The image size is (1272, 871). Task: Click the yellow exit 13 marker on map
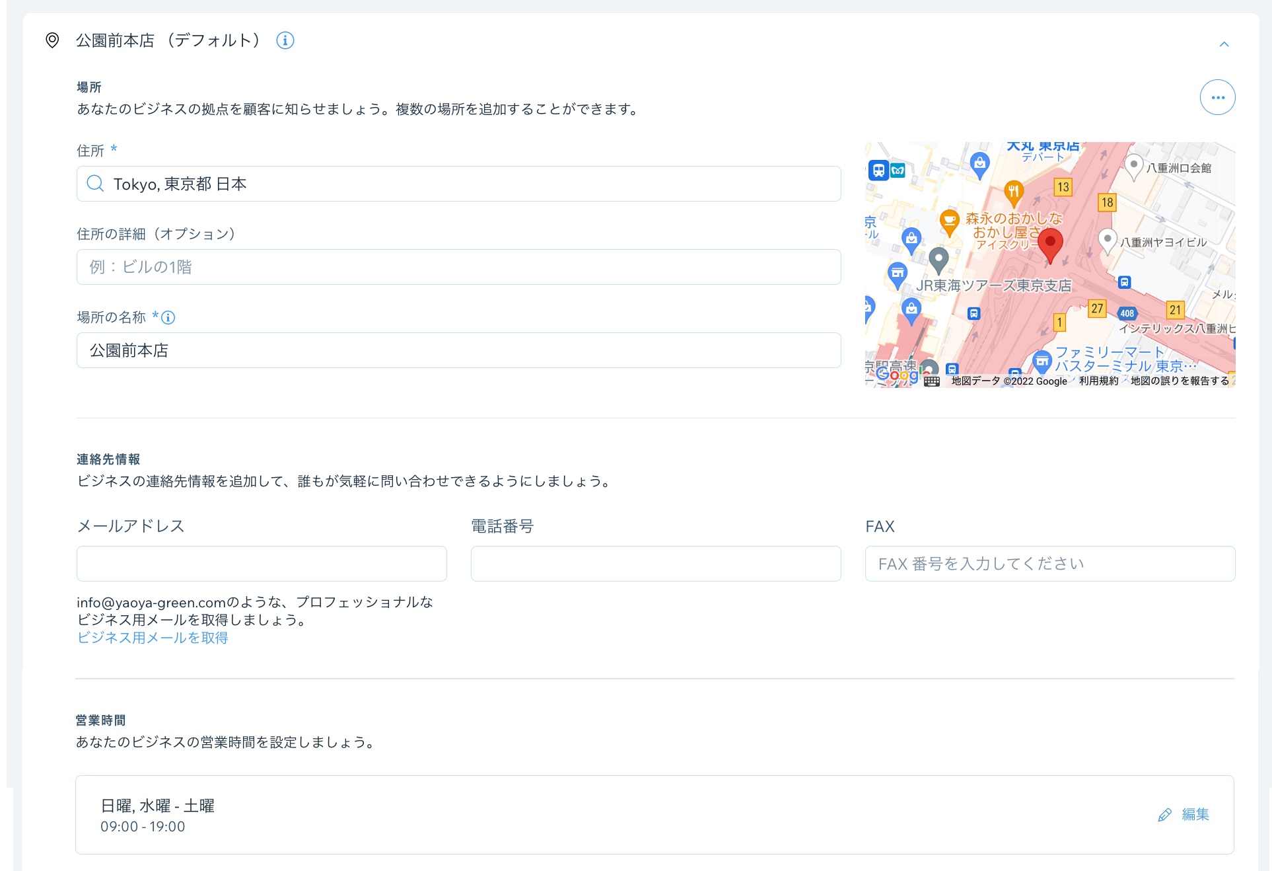pyautogui.click(x=1063, y=187)
